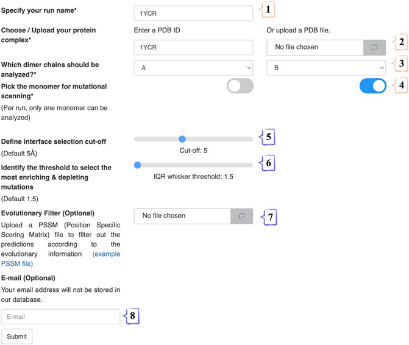Open the example PSSM file link
Screen dimensions: 409x345
coord(60,258)
